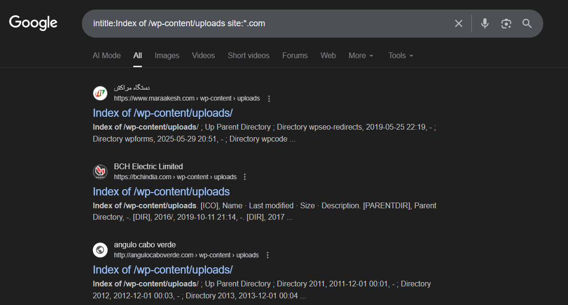
Task: Open three-dot menu for maraakesh.com result
Action: (x=269, y=99)
